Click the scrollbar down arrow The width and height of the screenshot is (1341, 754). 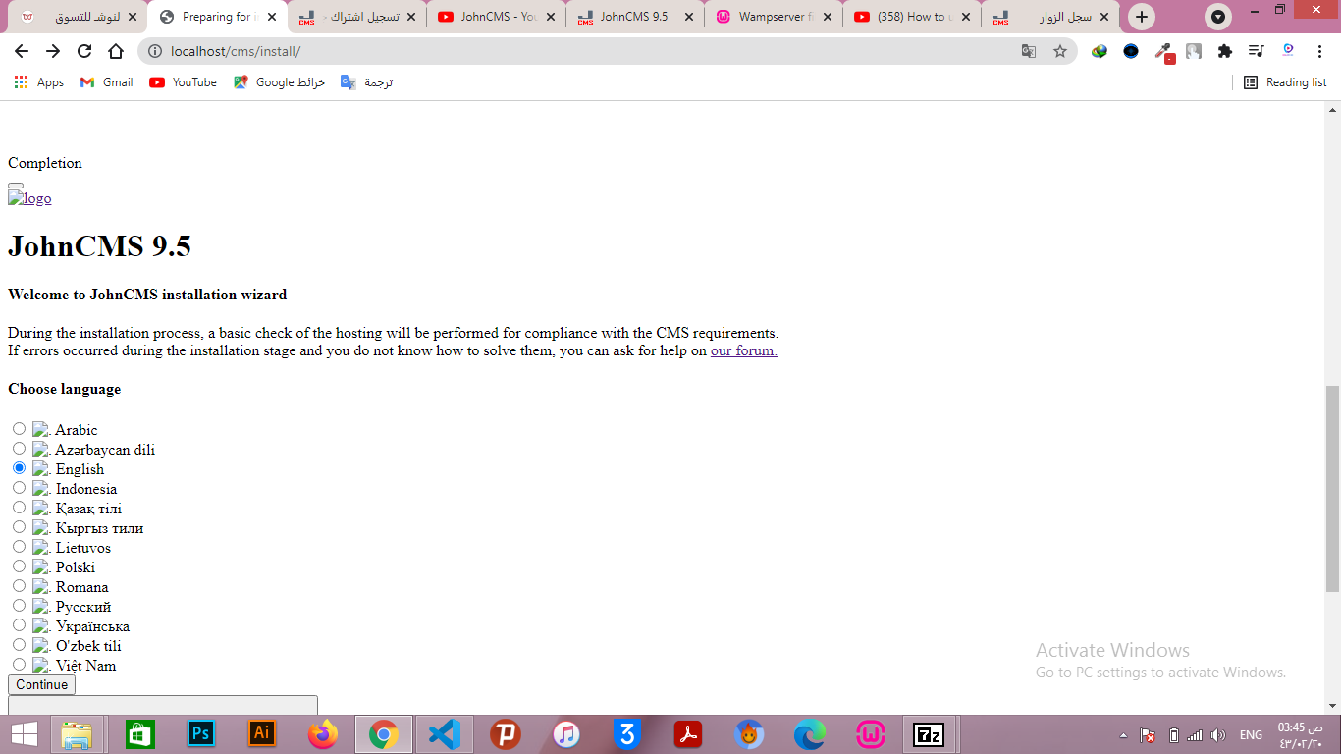1332,705
